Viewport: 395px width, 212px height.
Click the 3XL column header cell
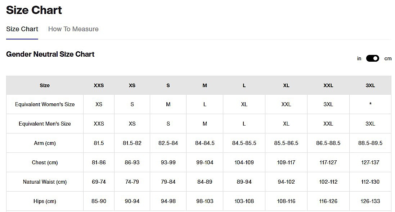(370, 85)
